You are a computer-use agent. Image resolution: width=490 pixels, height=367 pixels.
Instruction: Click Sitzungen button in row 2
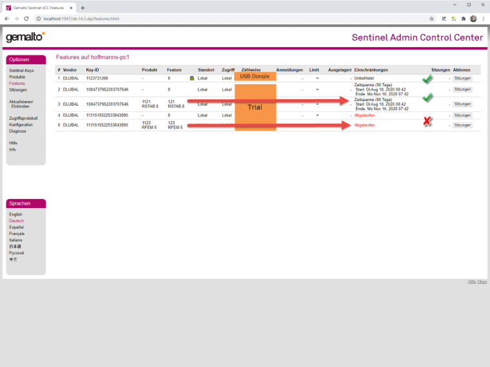[x=462, y=89]
